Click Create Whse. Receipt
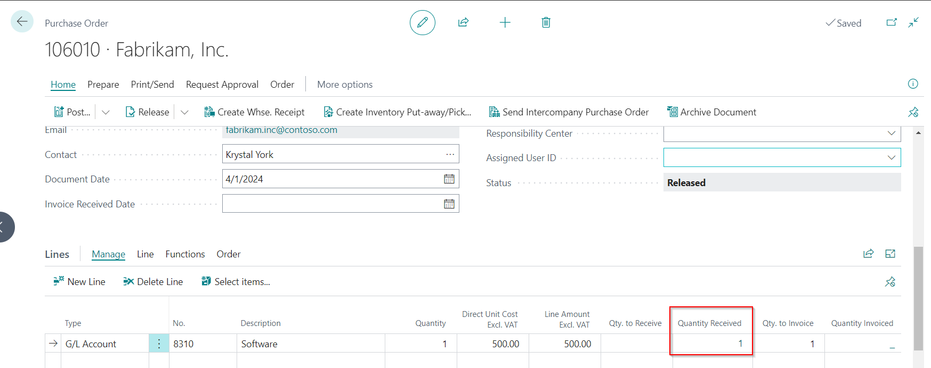This screenshot has width=931, height=368. point(254,112)
